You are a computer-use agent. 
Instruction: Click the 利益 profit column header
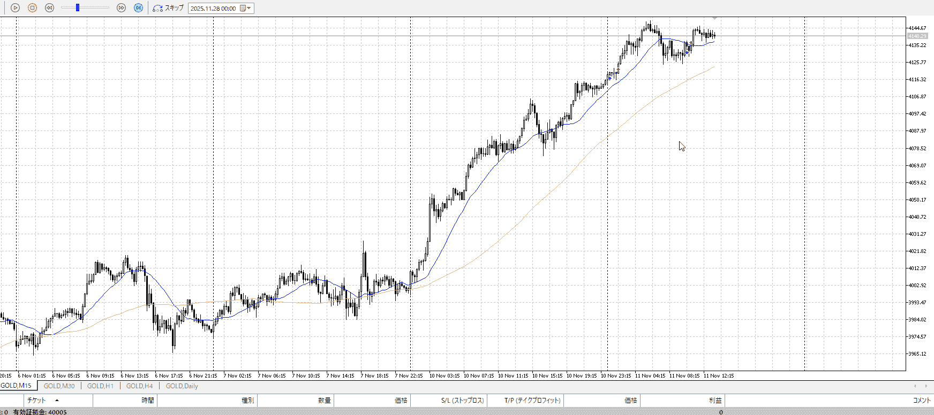click(715, 400)
